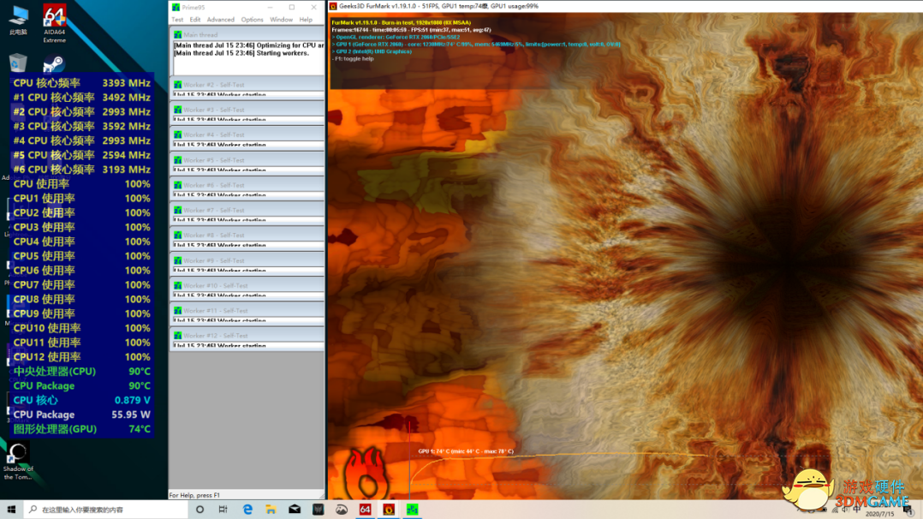Open Task View on the taskbar
This screenshot has width=923, height=519.
[223, 510]
